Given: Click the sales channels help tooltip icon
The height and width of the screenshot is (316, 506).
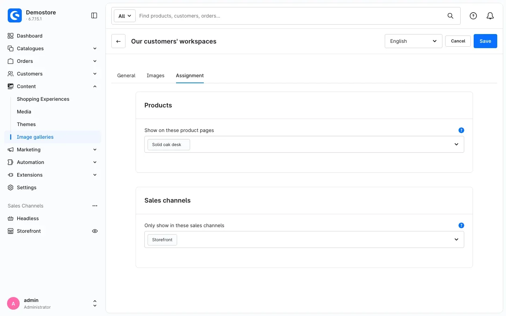Looking at the screenshot, I should (x=461, y=225).
